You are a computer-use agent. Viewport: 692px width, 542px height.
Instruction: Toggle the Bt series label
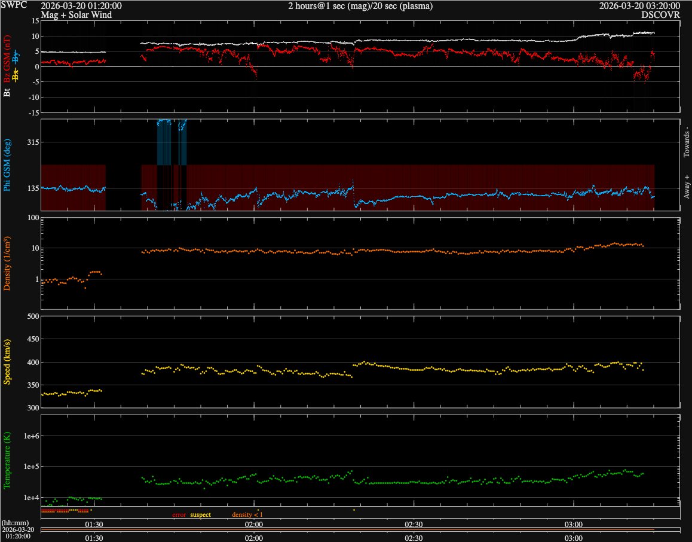(x=7, y=92)
